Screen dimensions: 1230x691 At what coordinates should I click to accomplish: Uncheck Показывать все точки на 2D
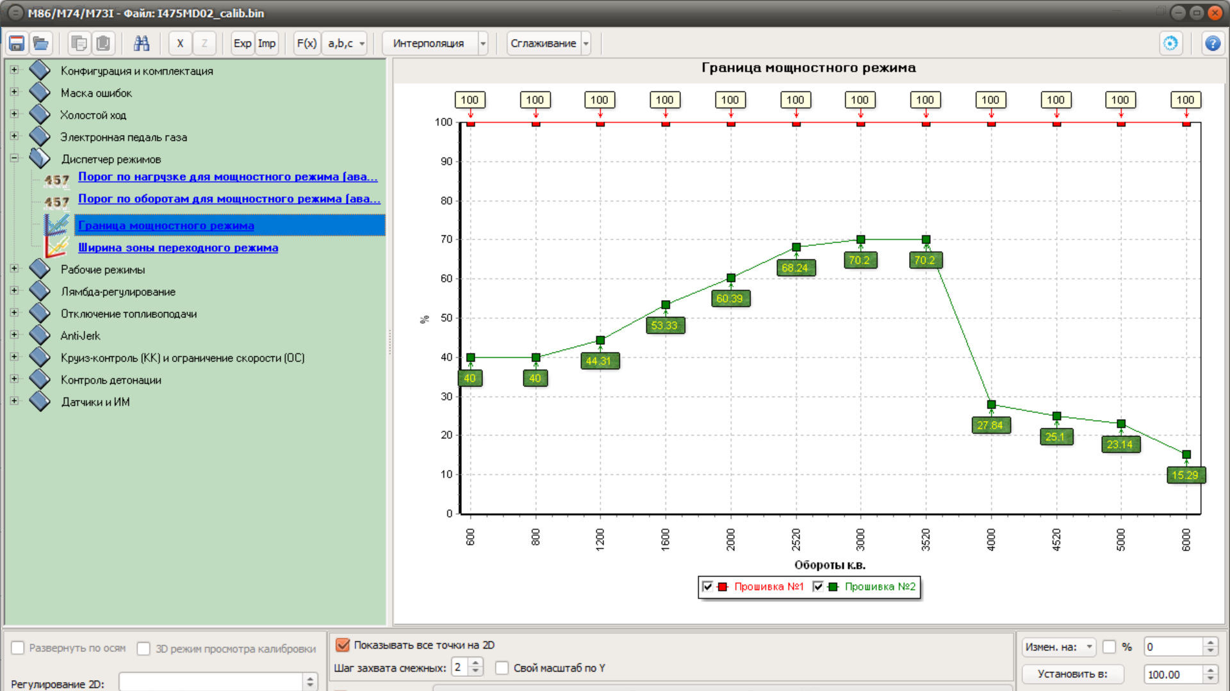pos(343,645)
